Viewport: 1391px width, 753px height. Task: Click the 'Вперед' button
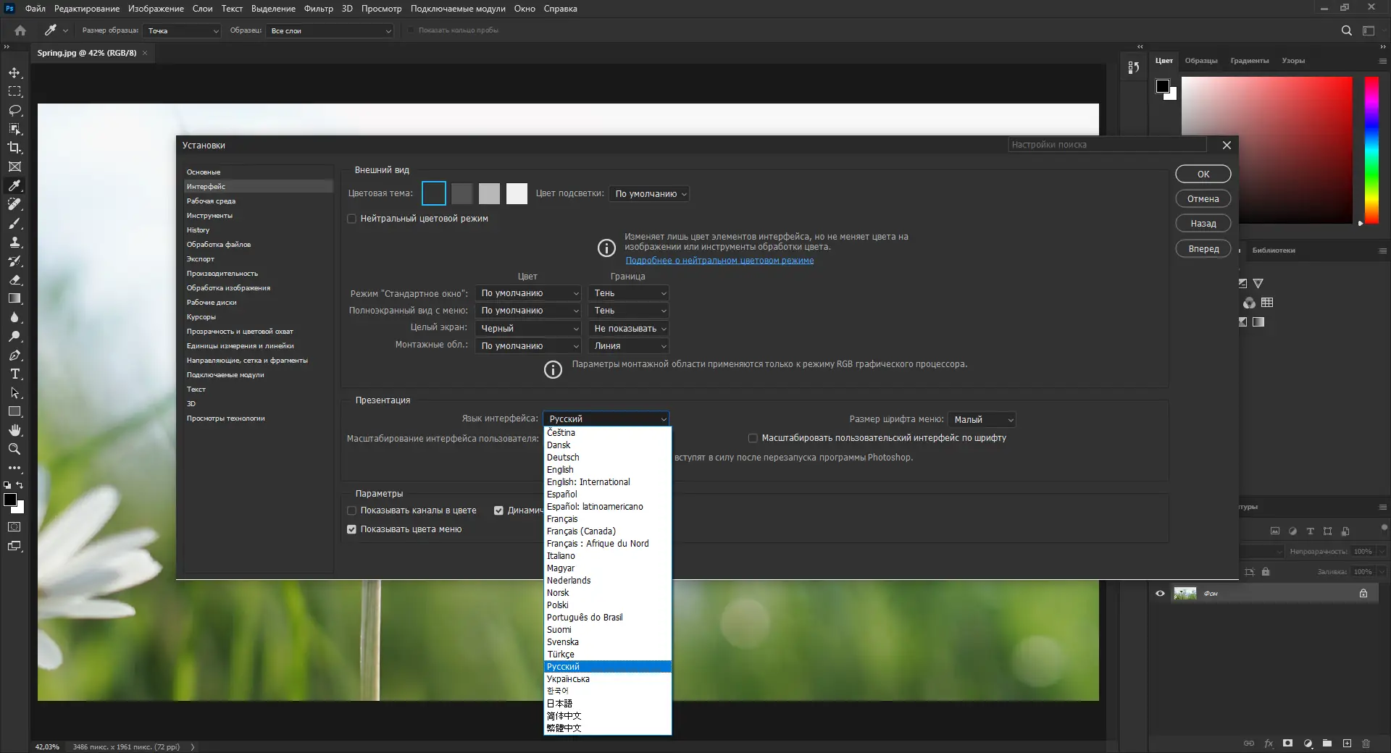pyautogui.click(x=1203, y=249)
